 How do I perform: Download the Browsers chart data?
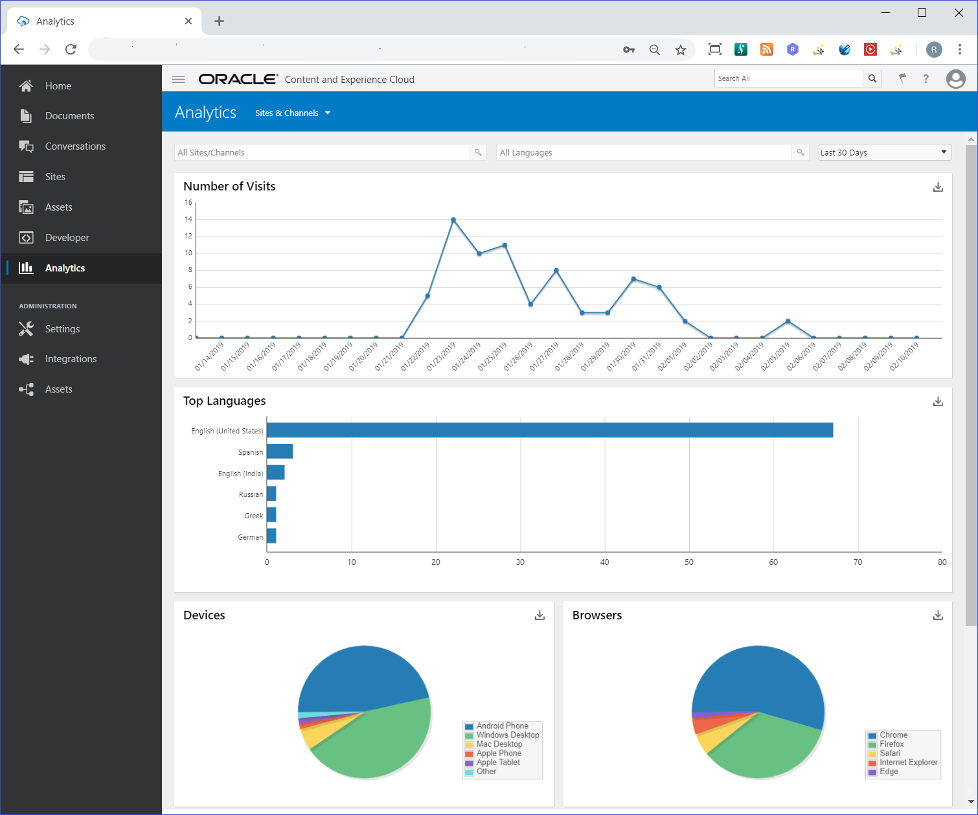[x=937, y=615]
